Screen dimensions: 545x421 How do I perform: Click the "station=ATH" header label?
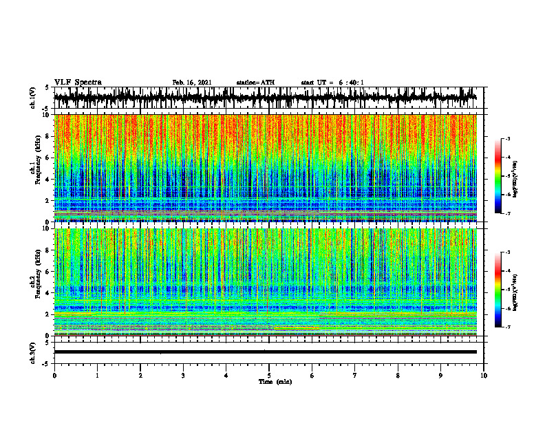coord(255,83)
